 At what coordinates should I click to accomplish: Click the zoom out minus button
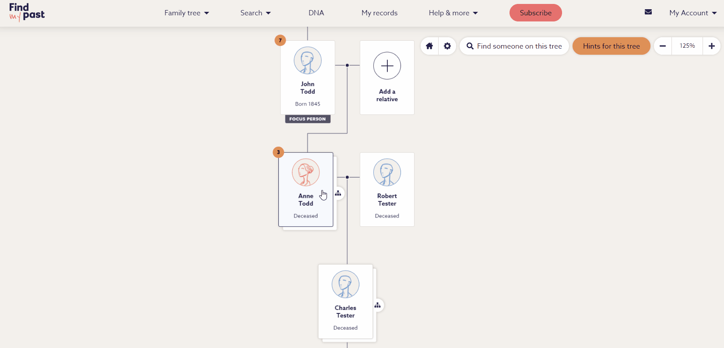coord(663,46)
